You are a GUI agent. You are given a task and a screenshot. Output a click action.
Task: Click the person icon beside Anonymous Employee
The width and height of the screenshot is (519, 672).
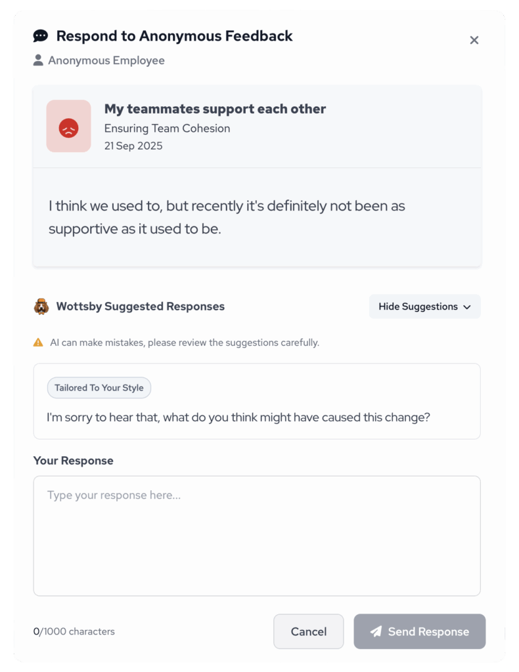(39, 60)
